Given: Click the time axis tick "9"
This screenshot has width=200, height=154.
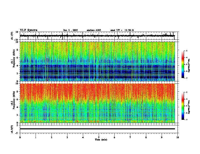Looking at the screenshot, I should 162,137.
